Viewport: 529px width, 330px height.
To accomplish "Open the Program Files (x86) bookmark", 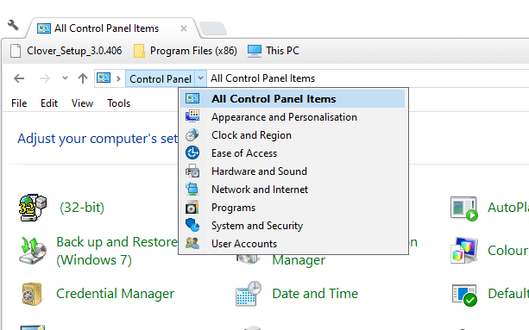I will pos(186,51).
